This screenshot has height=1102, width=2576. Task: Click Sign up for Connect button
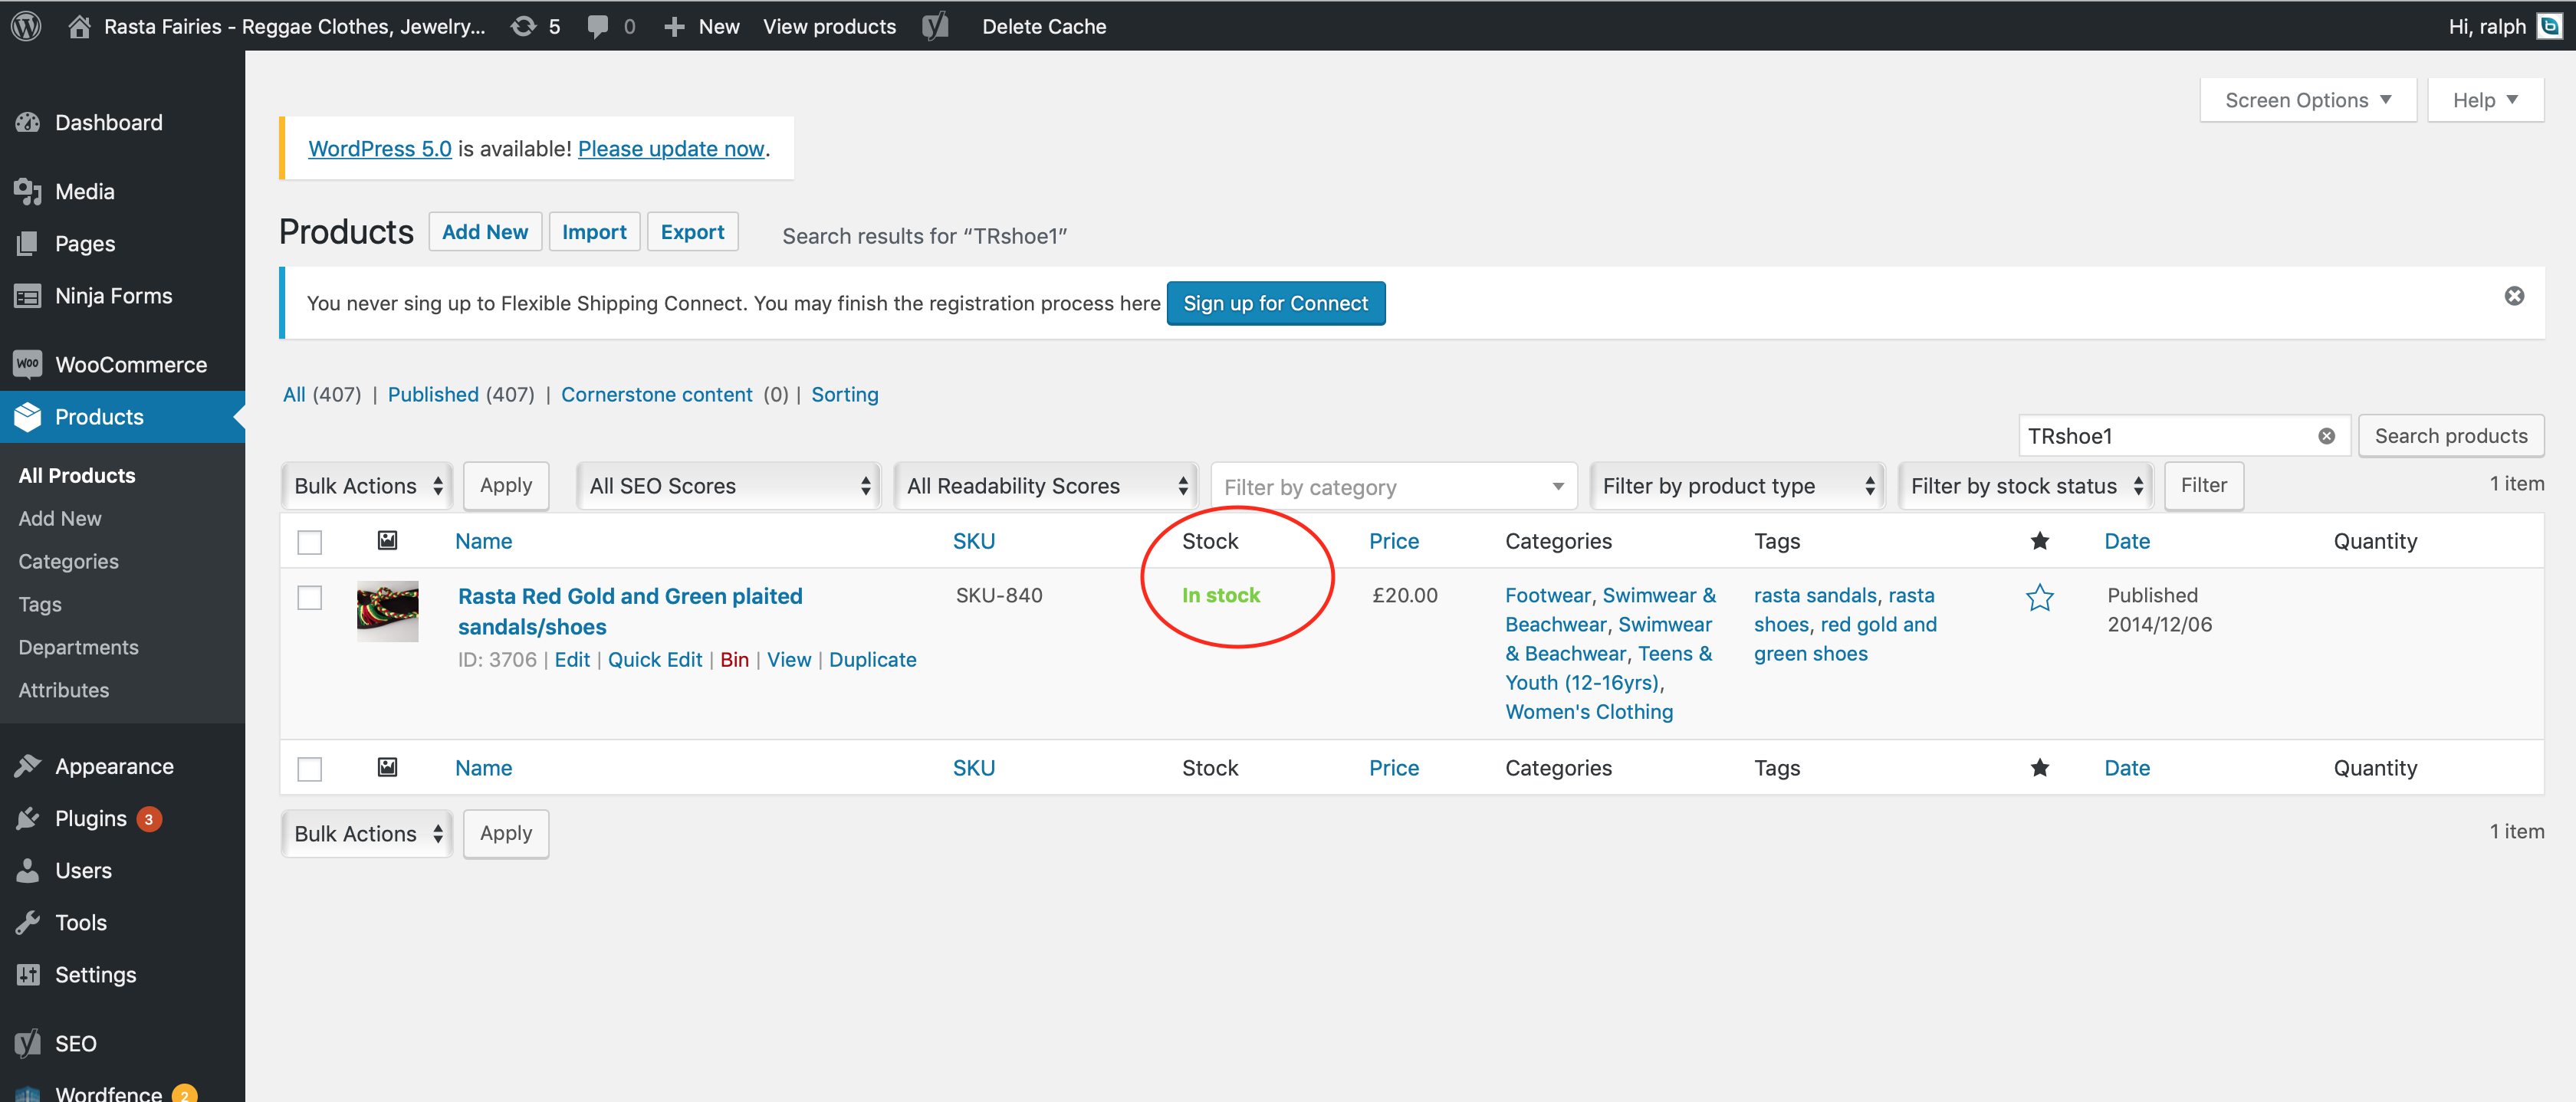pos(1275,303)
